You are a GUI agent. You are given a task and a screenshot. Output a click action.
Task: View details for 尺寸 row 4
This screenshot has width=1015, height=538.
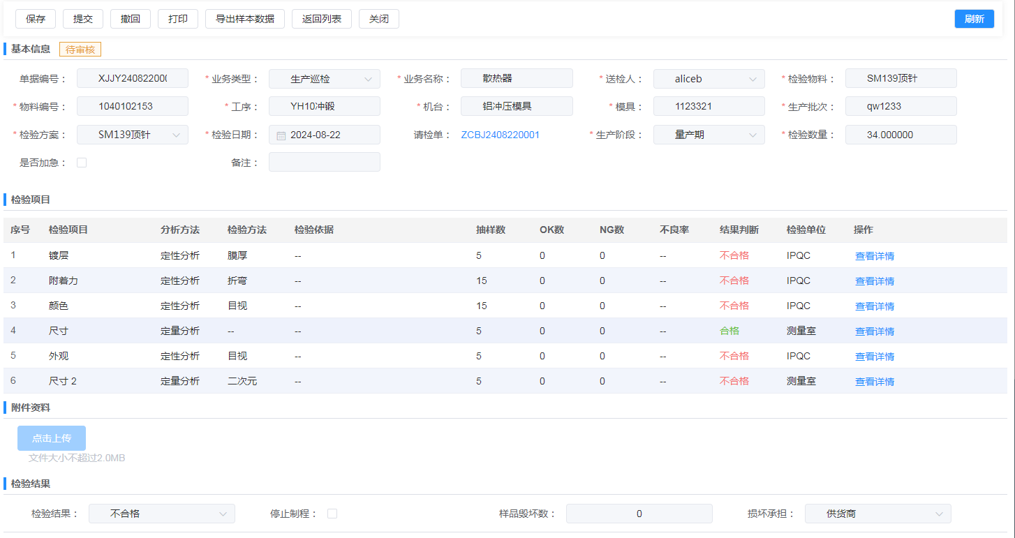(875, 331)
